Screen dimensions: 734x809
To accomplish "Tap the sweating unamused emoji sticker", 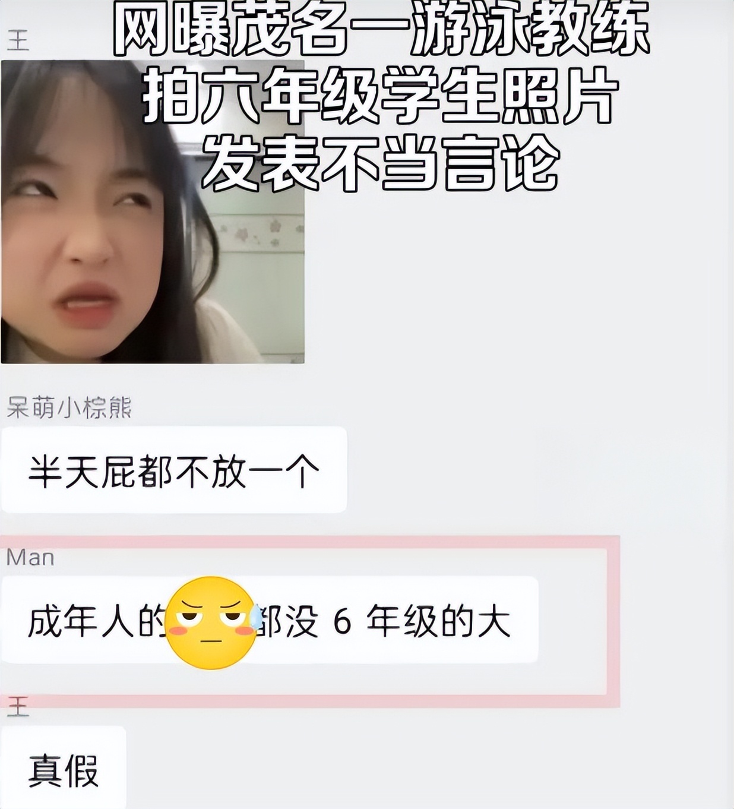I will point(211,622).
